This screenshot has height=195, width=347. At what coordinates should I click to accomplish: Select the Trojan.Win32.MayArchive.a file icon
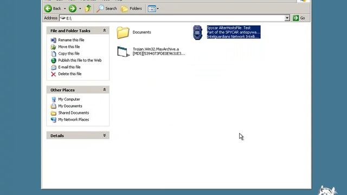coord(123,51)
